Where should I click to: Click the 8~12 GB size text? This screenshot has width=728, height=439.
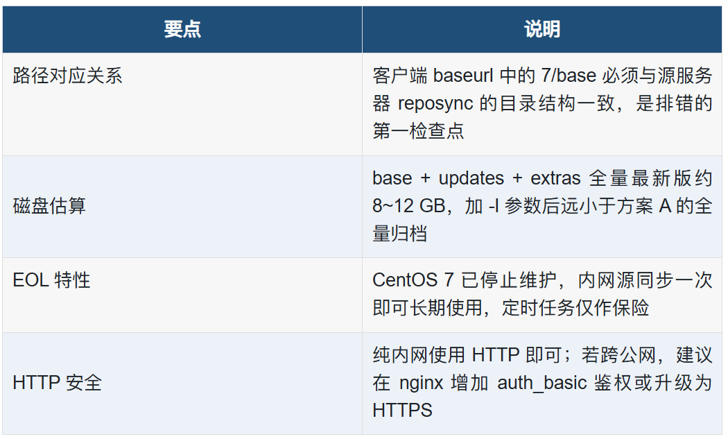point(408,206)
